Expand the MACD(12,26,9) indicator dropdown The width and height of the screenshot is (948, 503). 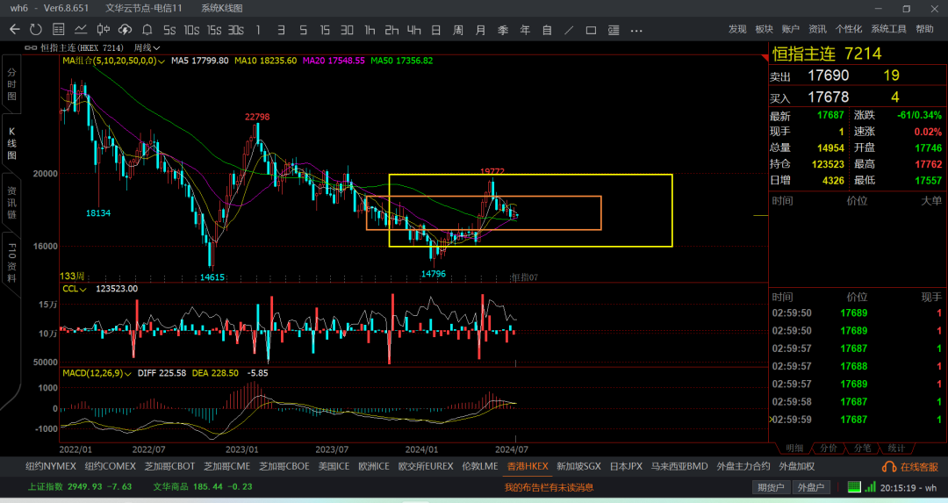[x=97, y=373]
